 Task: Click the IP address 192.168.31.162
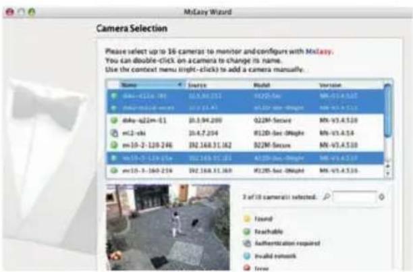[x=210, y=145]
